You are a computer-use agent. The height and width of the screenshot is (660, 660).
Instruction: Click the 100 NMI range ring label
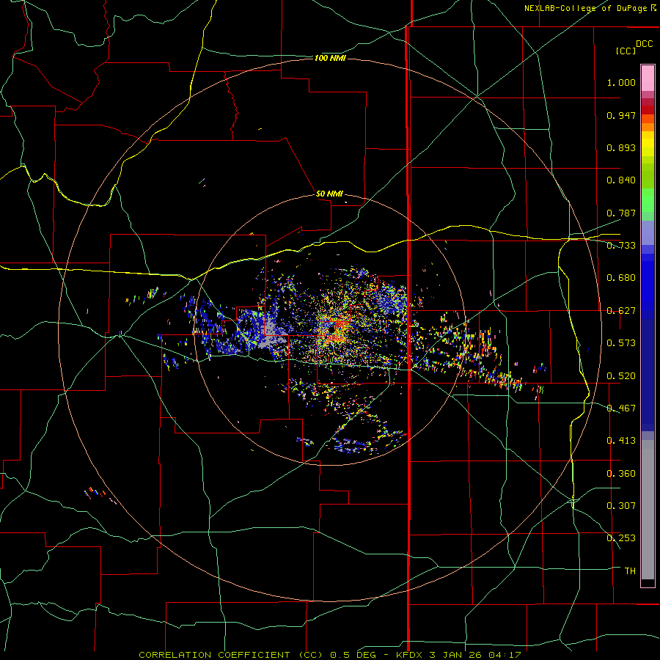(330, 58)
